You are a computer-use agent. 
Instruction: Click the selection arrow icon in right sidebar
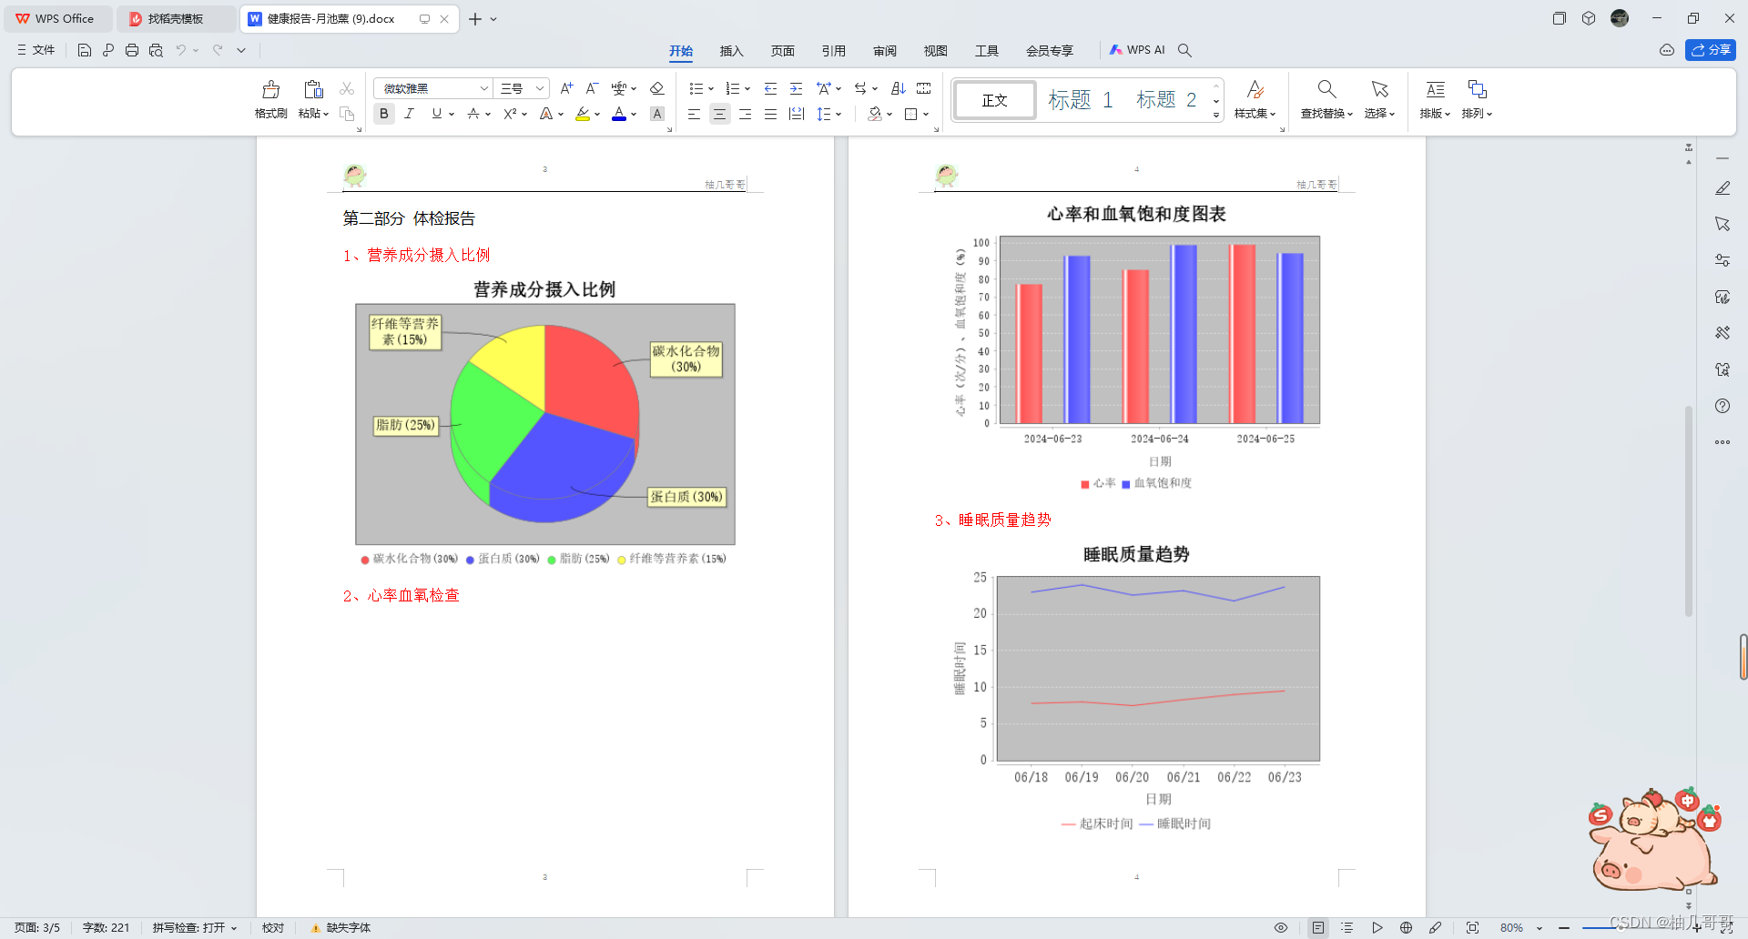pos(1723,224)
